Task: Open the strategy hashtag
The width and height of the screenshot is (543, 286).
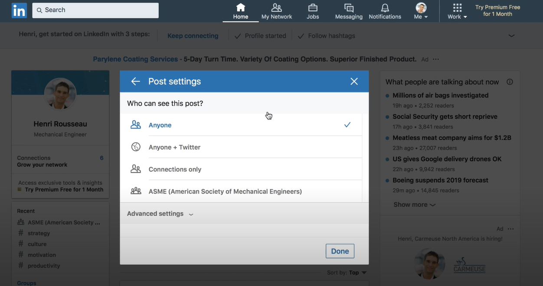Action: click(x=39, y=233)
